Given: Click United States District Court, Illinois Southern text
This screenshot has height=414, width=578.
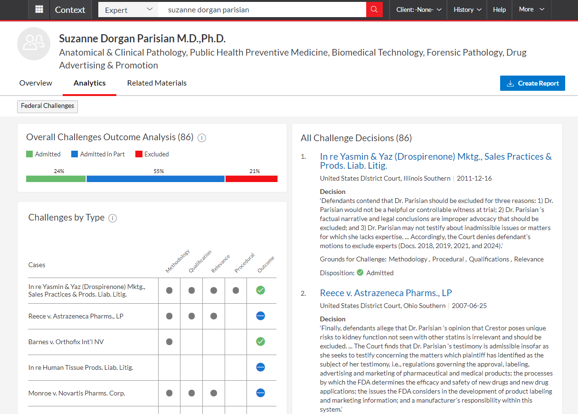Looking at the screenshot, I should [385, 178].
